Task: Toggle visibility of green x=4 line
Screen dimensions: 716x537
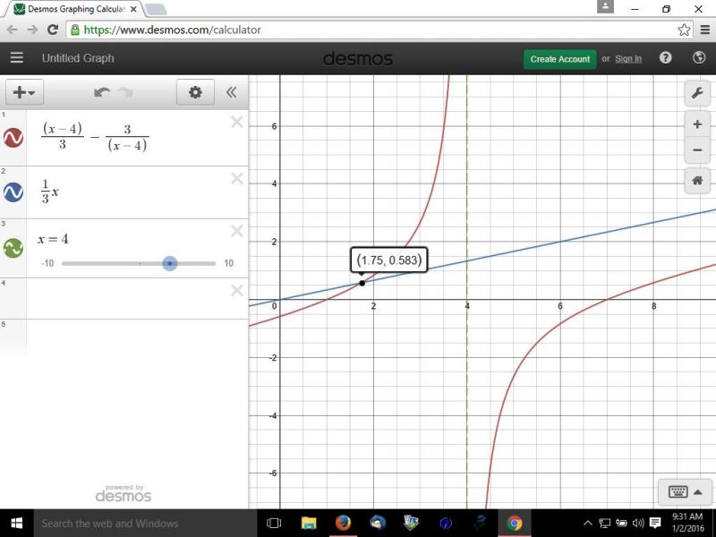Action: pos(13,248)
